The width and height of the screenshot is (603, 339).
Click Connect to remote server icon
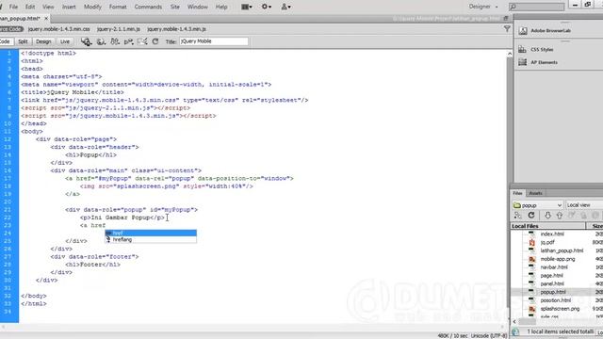(517, 216)
